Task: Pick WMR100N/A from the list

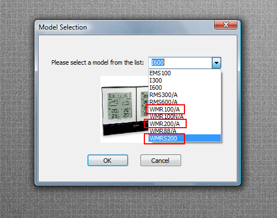Action: click(184, 117)
